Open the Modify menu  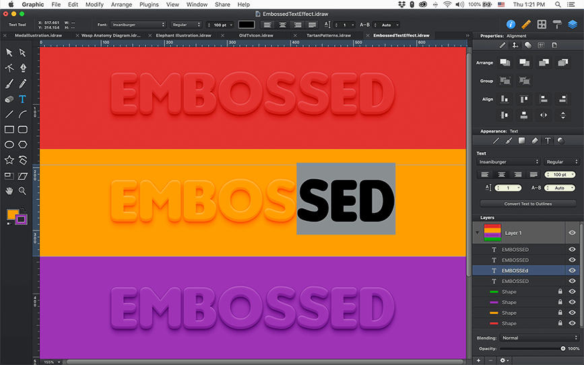[x=94, y=5]
